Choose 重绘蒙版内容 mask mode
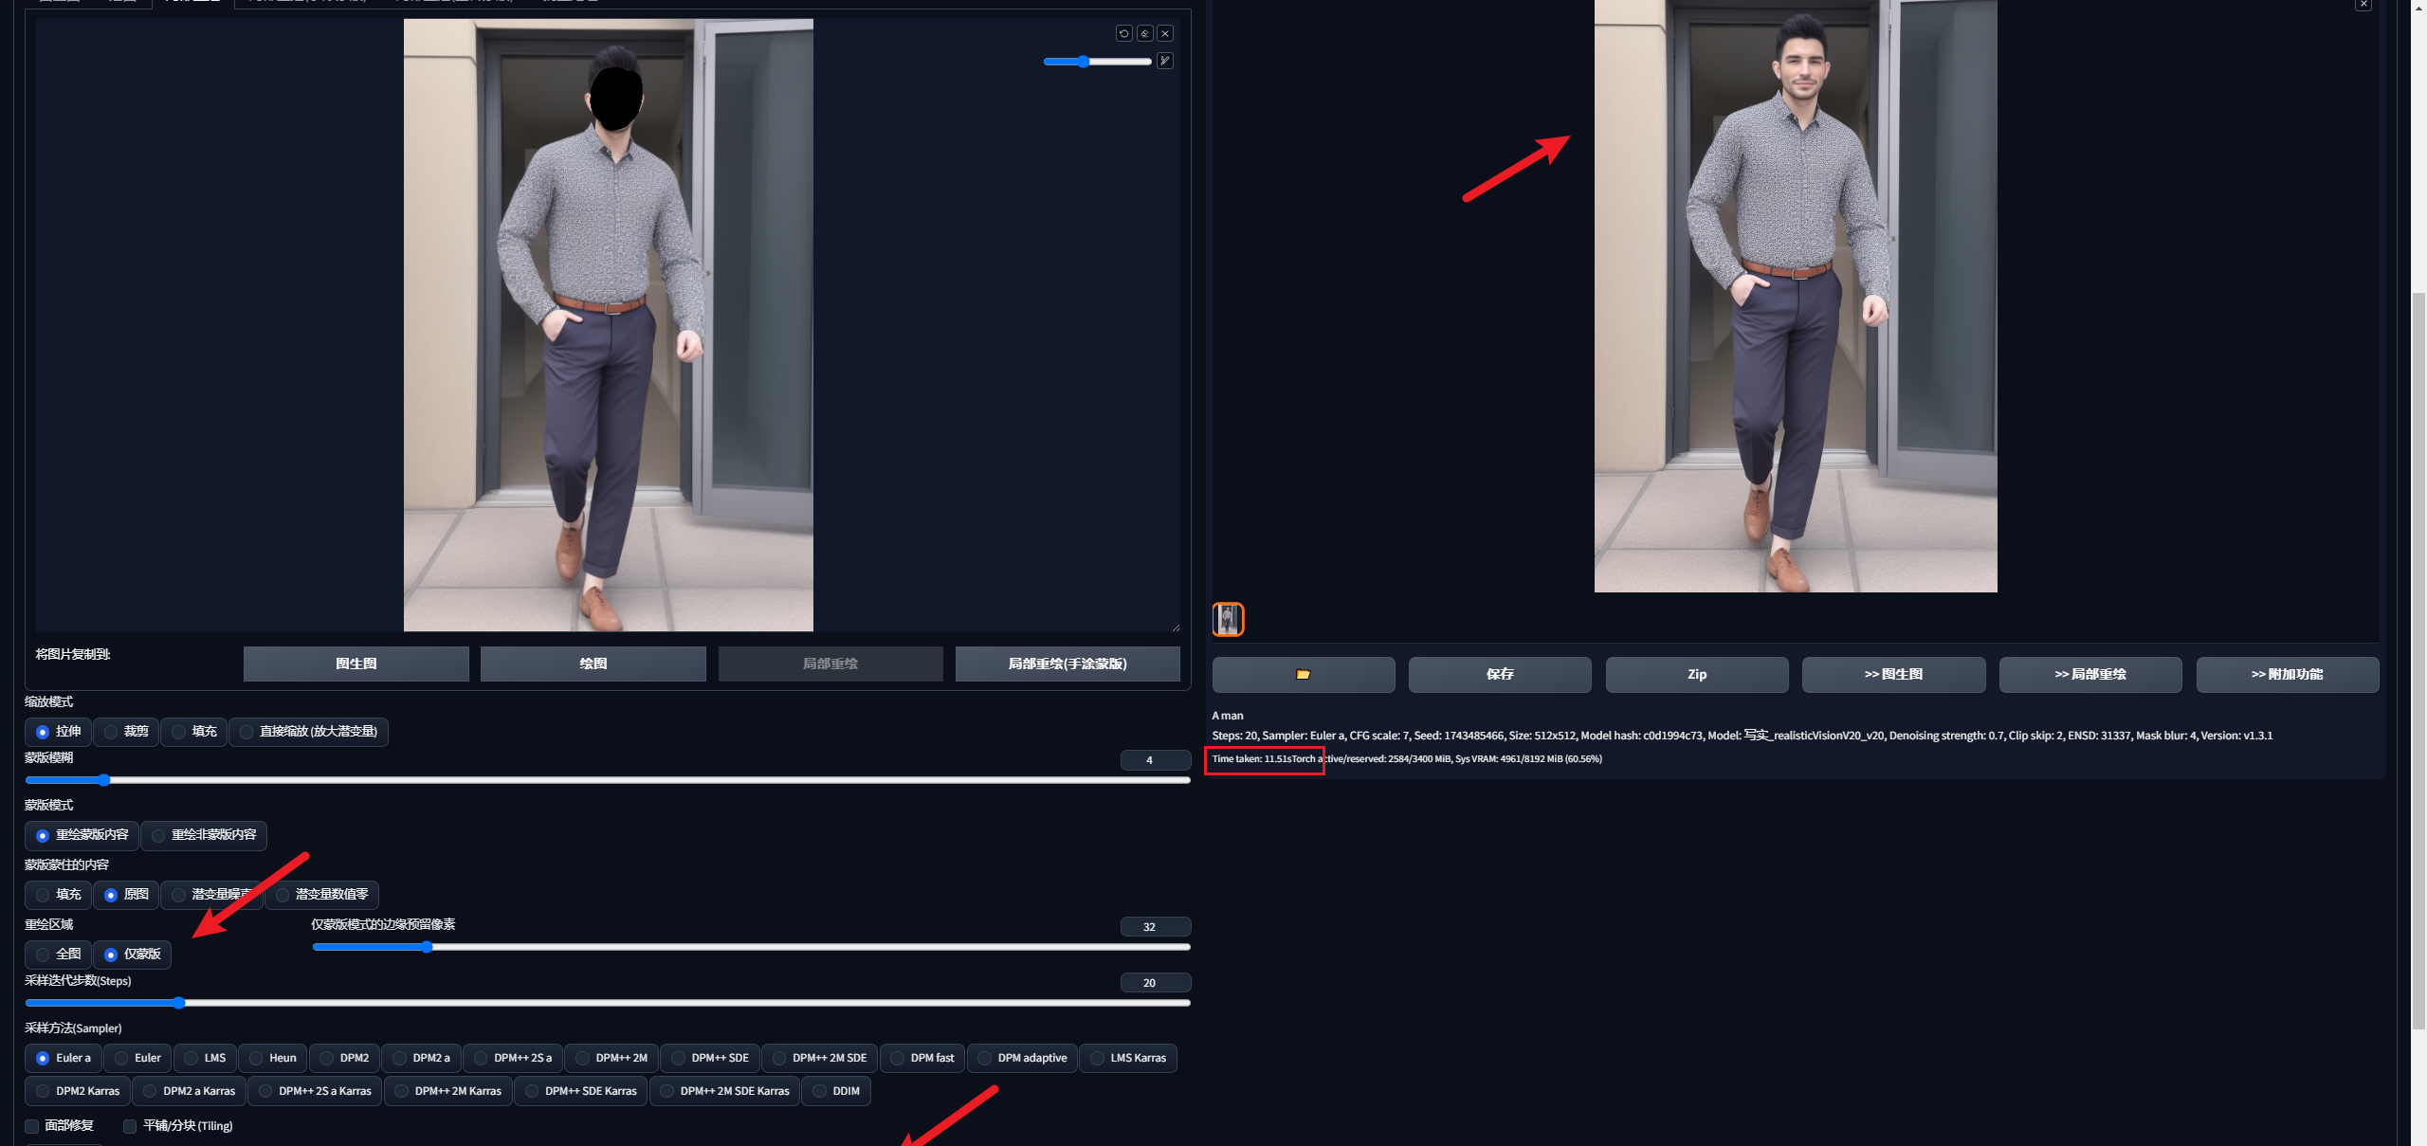 (82, 835)
